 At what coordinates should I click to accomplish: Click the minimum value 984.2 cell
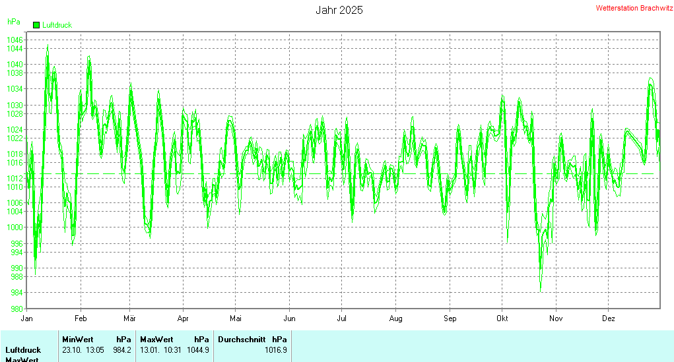(x=122, y=350)
